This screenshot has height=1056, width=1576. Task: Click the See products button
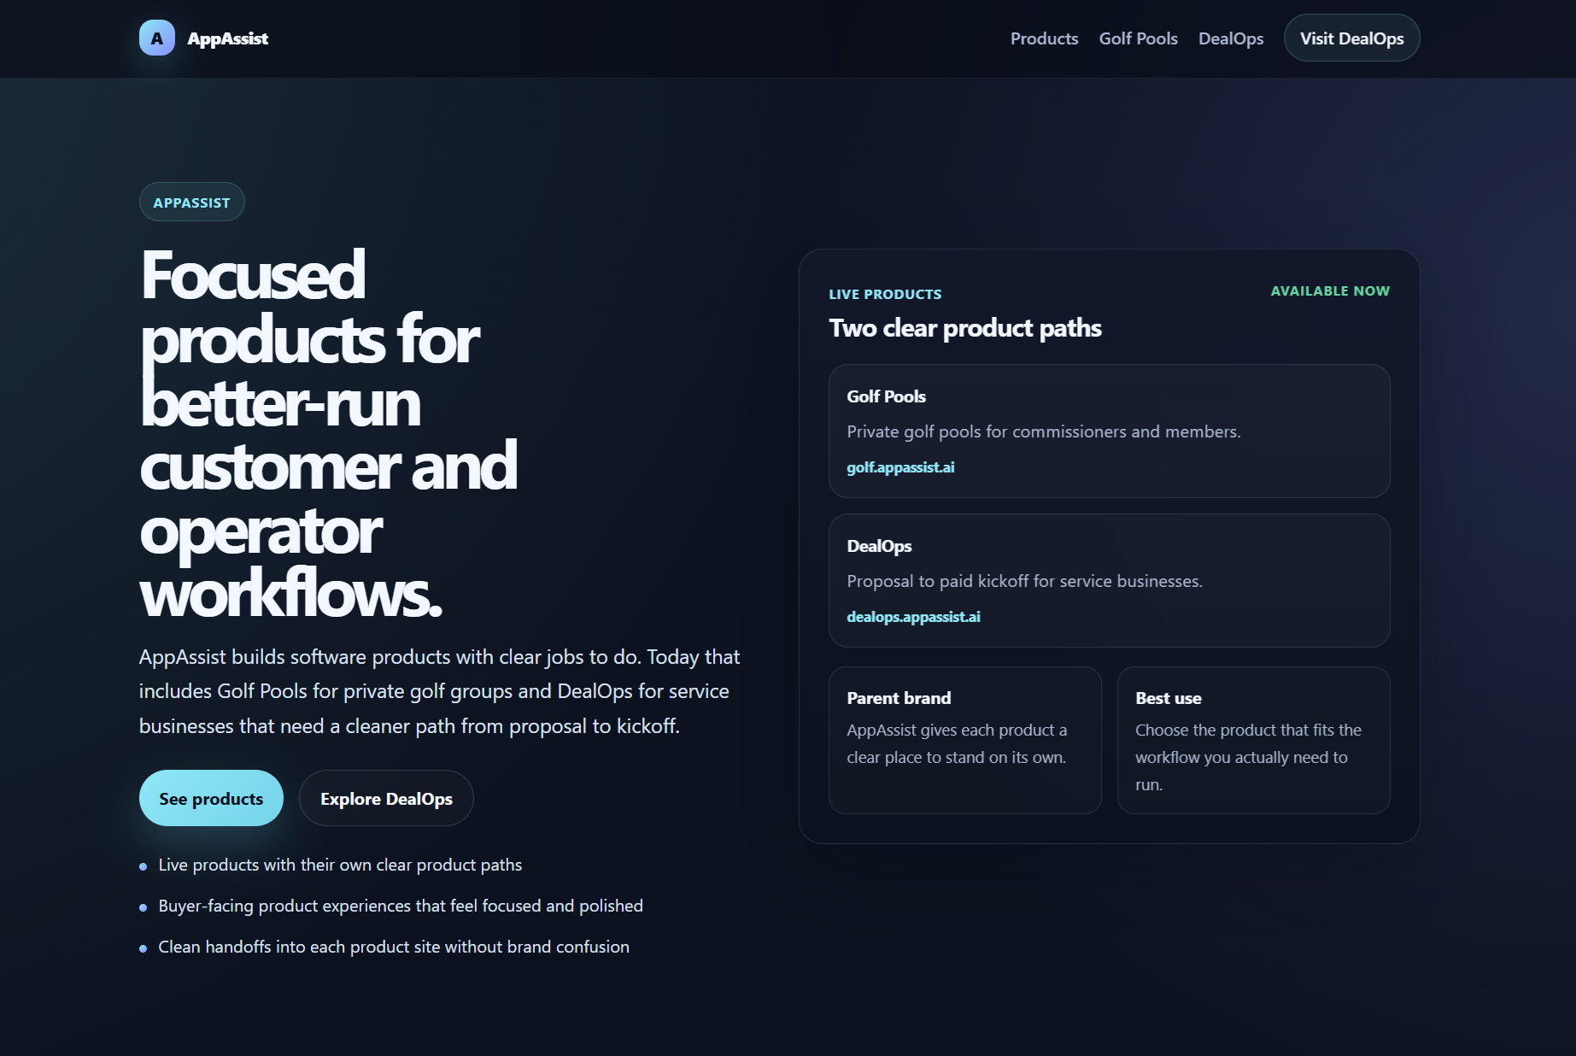(211, 797)
